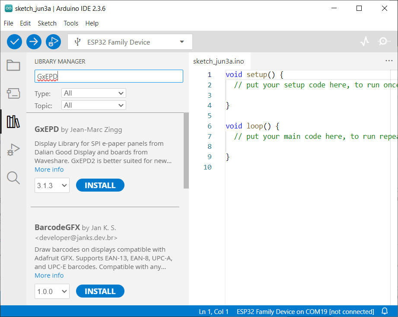Viewport: 398px width, 317px height.
Task: Click the main code comment on line 7
Action: 315,136
